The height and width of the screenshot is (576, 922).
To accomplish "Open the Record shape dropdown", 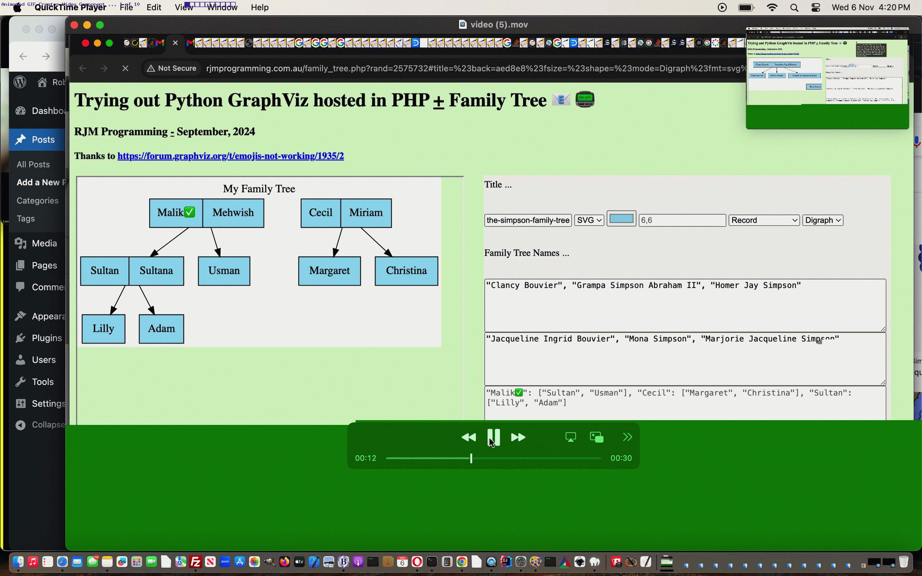I will point(764,220).
